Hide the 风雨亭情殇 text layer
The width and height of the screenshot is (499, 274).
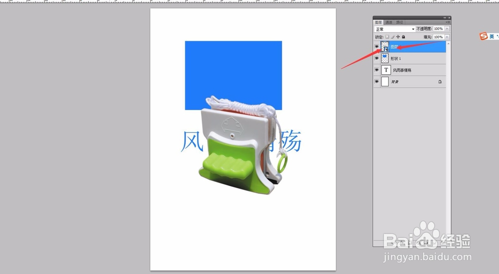[377, 70]
